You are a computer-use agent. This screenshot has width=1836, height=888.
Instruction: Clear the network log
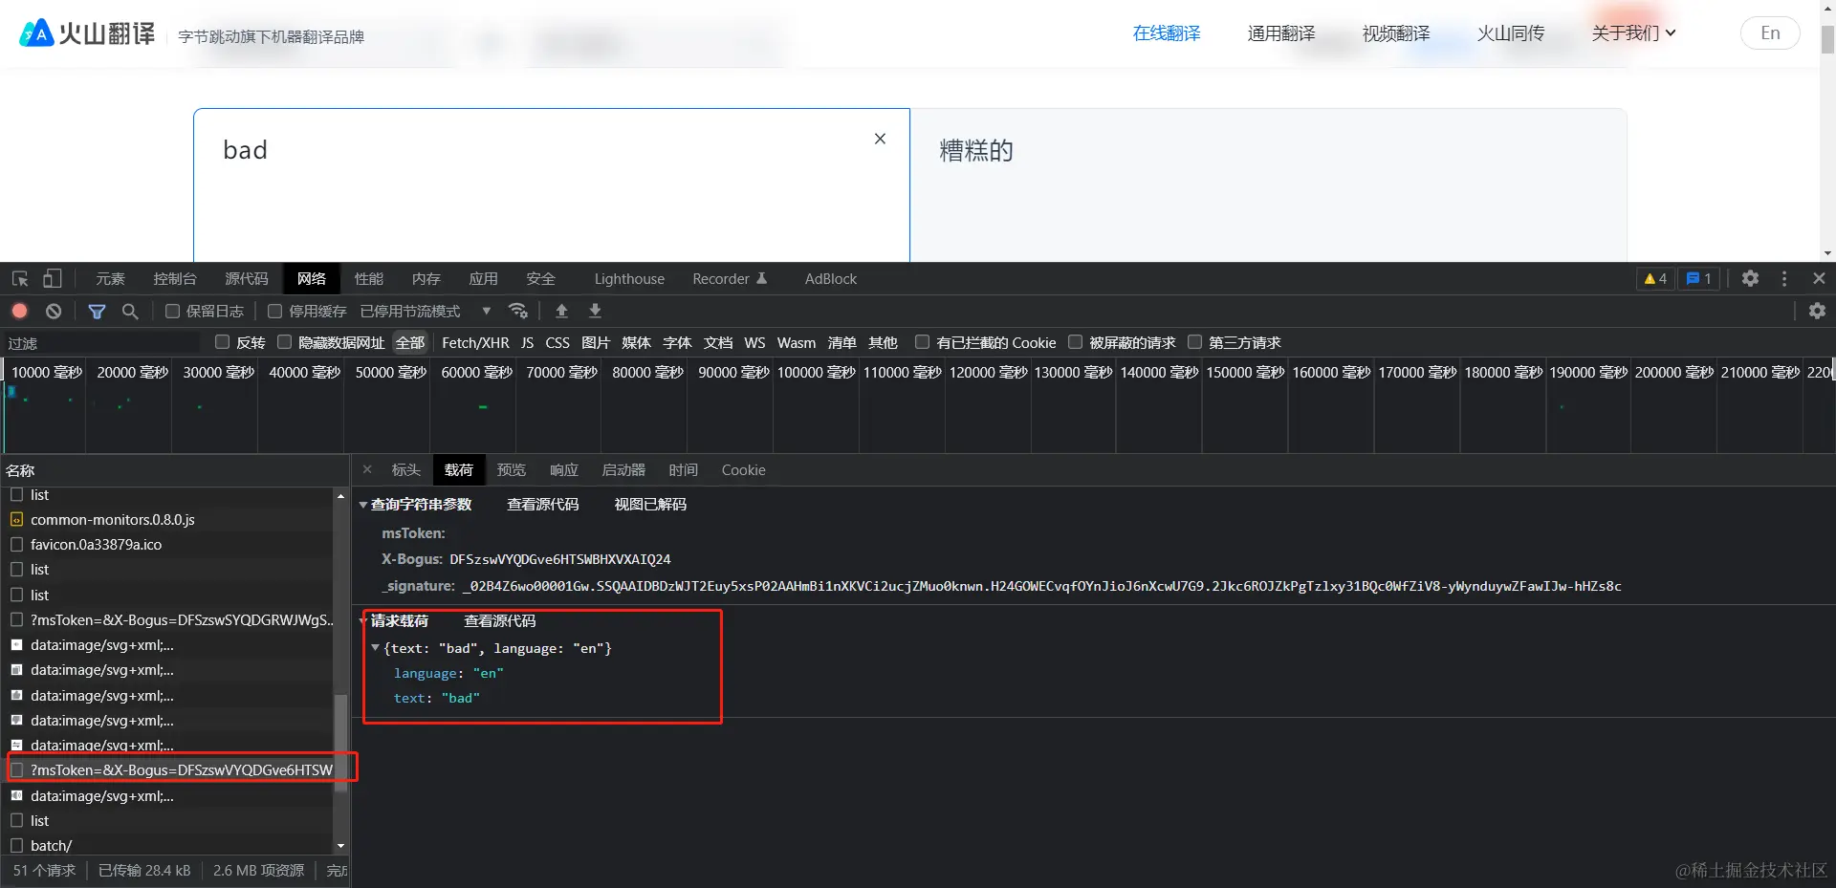click(54, 312)
